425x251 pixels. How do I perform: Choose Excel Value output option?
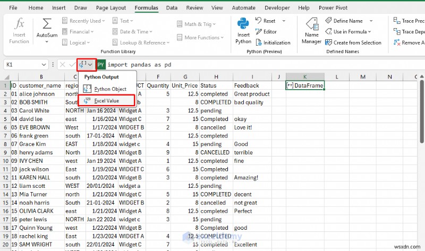coord(107,101)
